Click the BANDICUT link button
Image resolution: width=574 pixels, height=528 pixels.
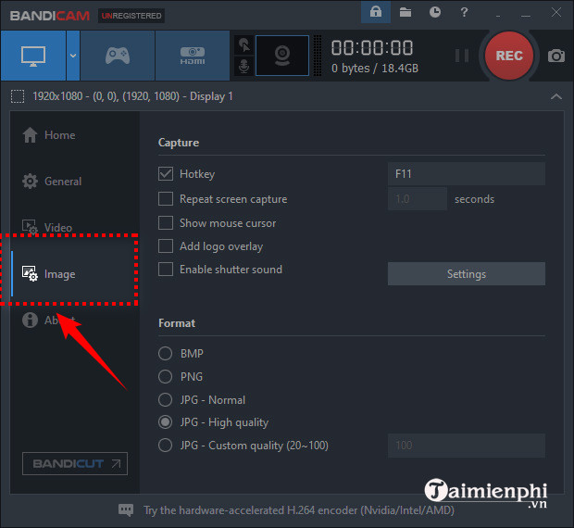point(75,463)
